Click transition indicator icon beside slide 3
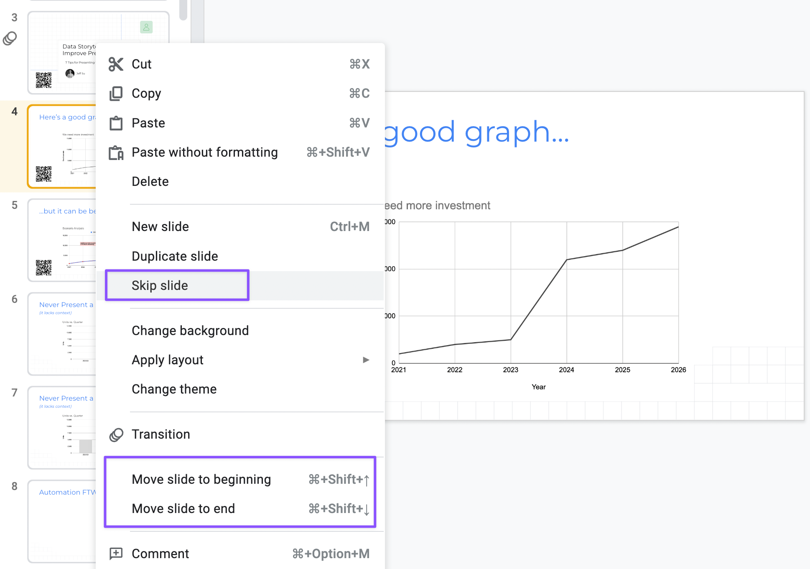Viewport: 810px width, 569px height. coord(10,38)
